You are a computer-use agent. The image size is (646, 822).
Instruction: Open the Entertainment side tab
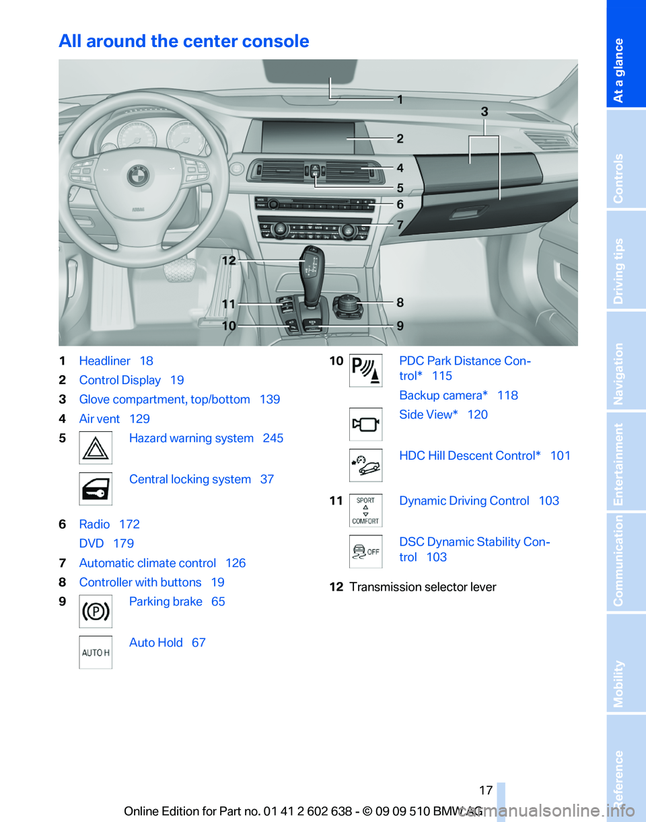click(626, 460)
